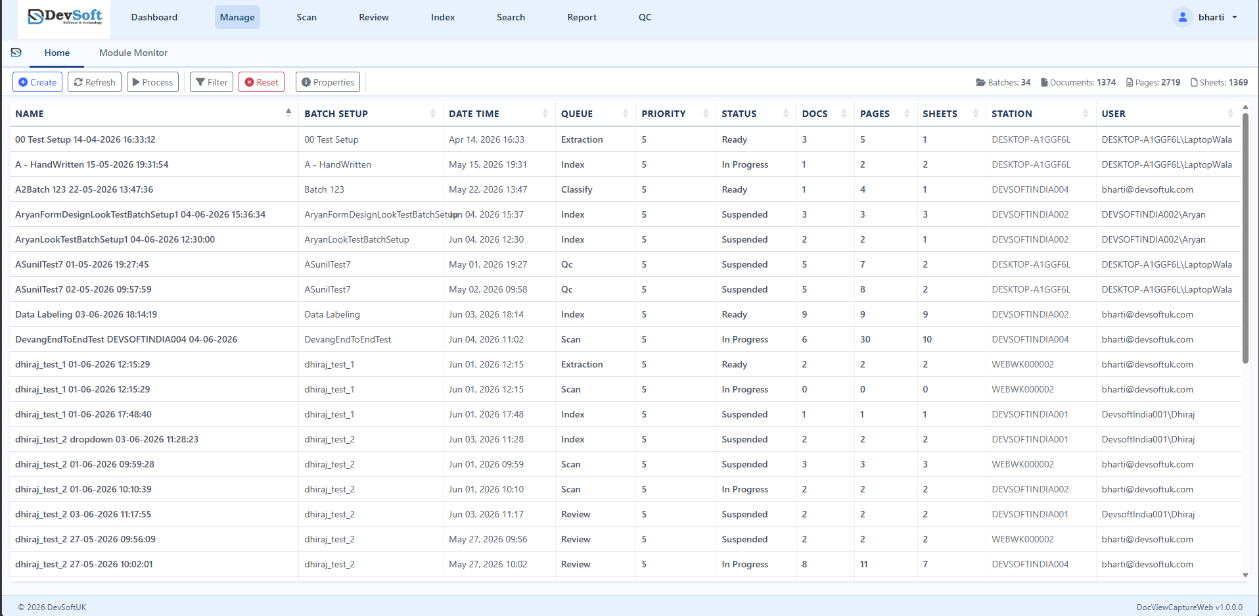The image size is (1259, 616).
Task: Select row dhiraj_test_2 01-06-2026 09:59:28
Action: (x=624, y=464)
